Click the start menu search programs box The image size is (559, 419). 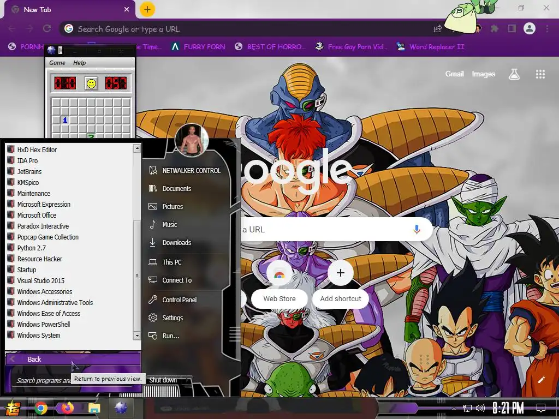coord(43,380)
